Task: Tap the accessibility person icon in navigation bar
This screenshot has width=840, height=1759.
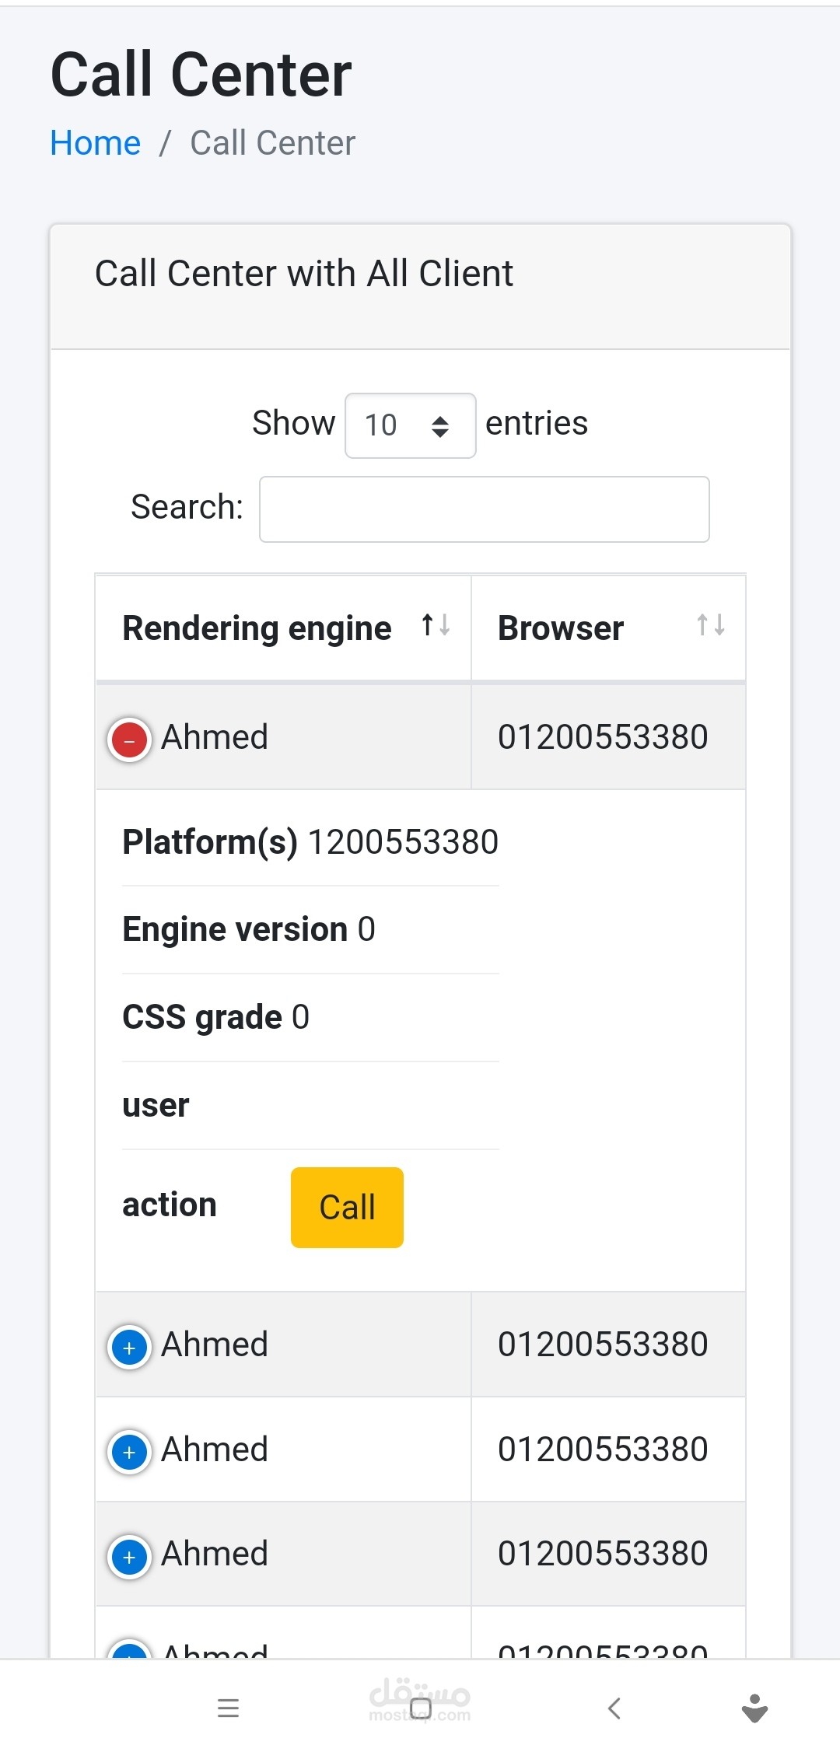Action: click(x=754, y=1708)
